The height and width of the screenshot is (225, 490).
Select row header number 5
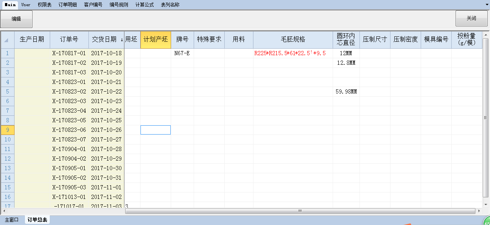[x=8, y=92]
